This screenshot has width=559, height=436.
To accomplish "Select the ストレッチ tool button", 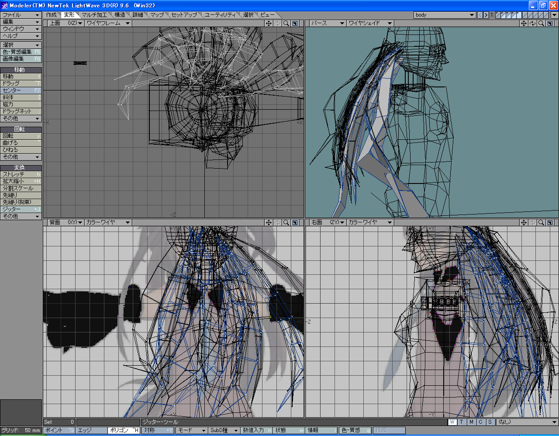I will pyautogui.click(x=21, y=174).
